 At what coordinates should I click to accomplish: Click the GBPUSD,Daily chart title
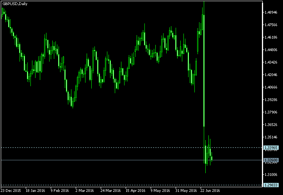tap(15, 4)
